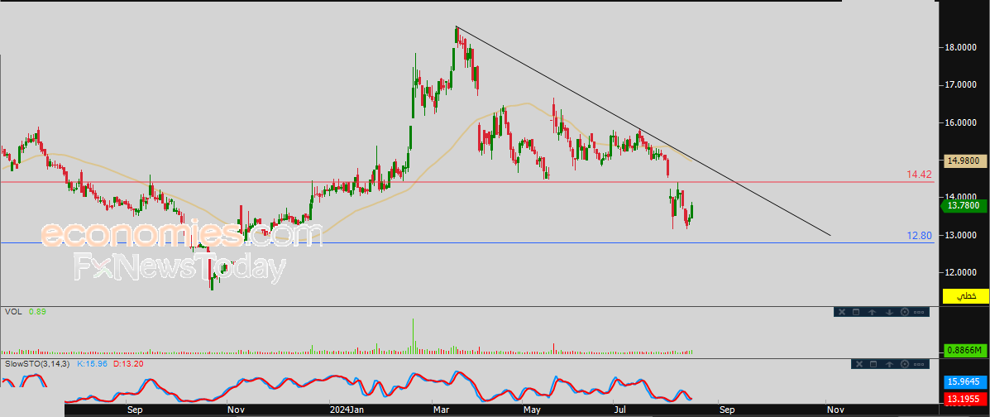This screenshot has height=417, width=990.
Task: Click the Nov label at left of time axis
Action: pos(236,410)
